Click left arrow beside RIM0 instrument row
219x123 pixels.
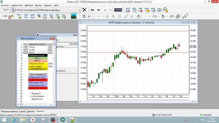[26, 44]
